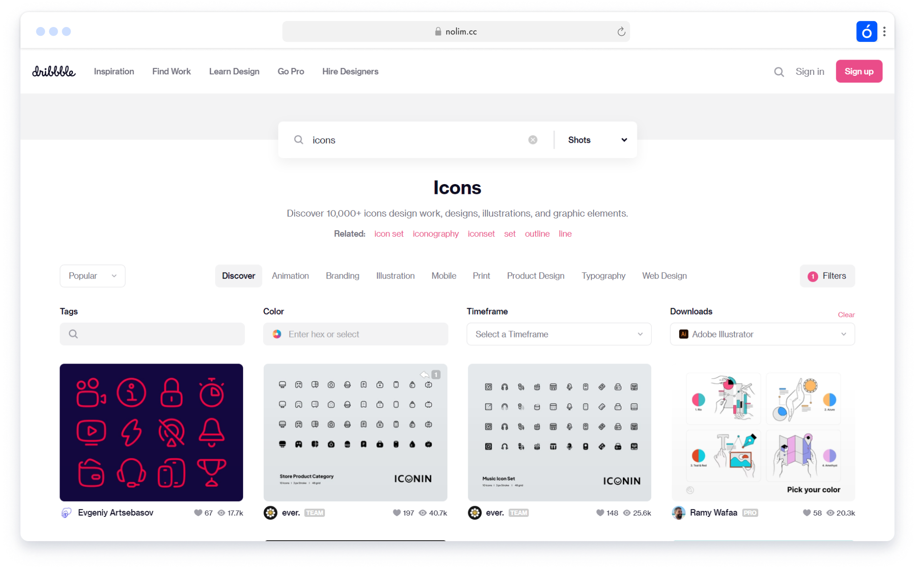Open Ramy Wafaa's profile avatar
This screenshot has width=914, height=569.
click(678, 513)
